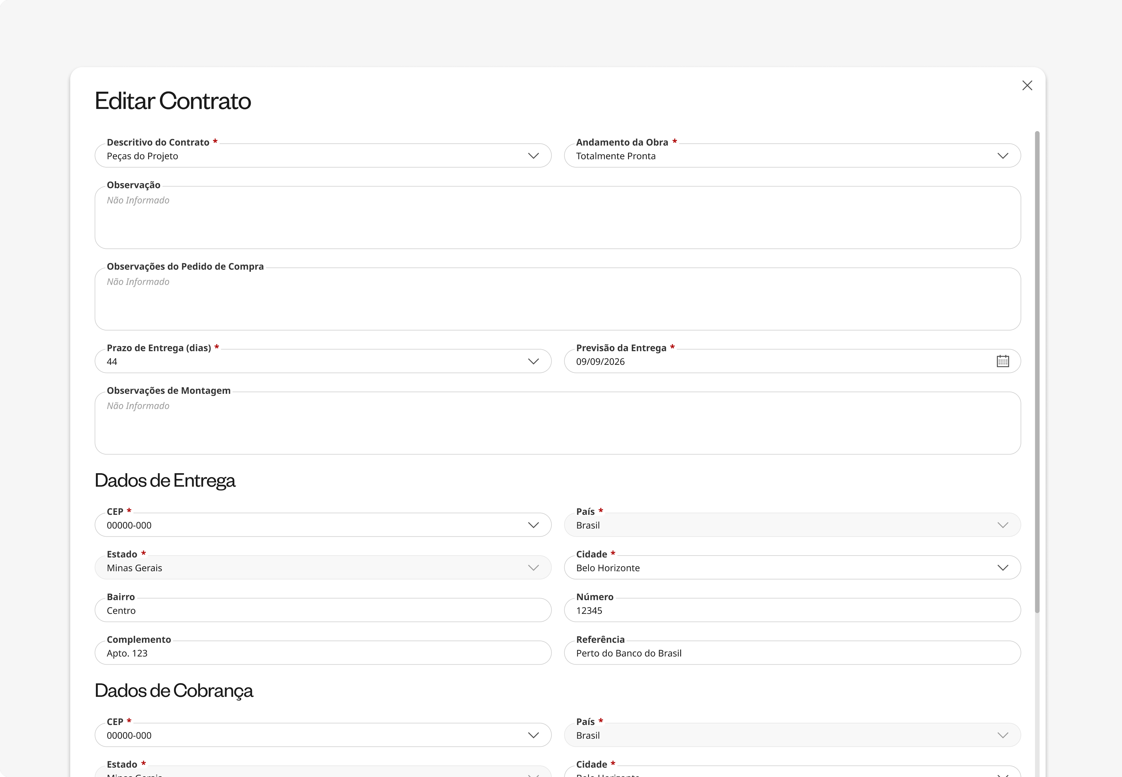
Task: Select the Bairro field containing Centro
Action: pyautogui.click(x=323, y=610)
